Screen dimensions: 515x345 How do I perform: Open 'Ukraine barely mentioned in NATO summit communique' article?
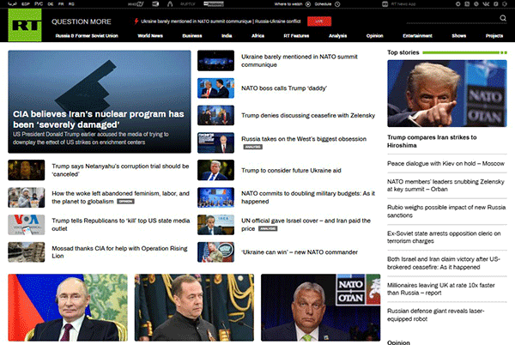(x=300, y=61)
